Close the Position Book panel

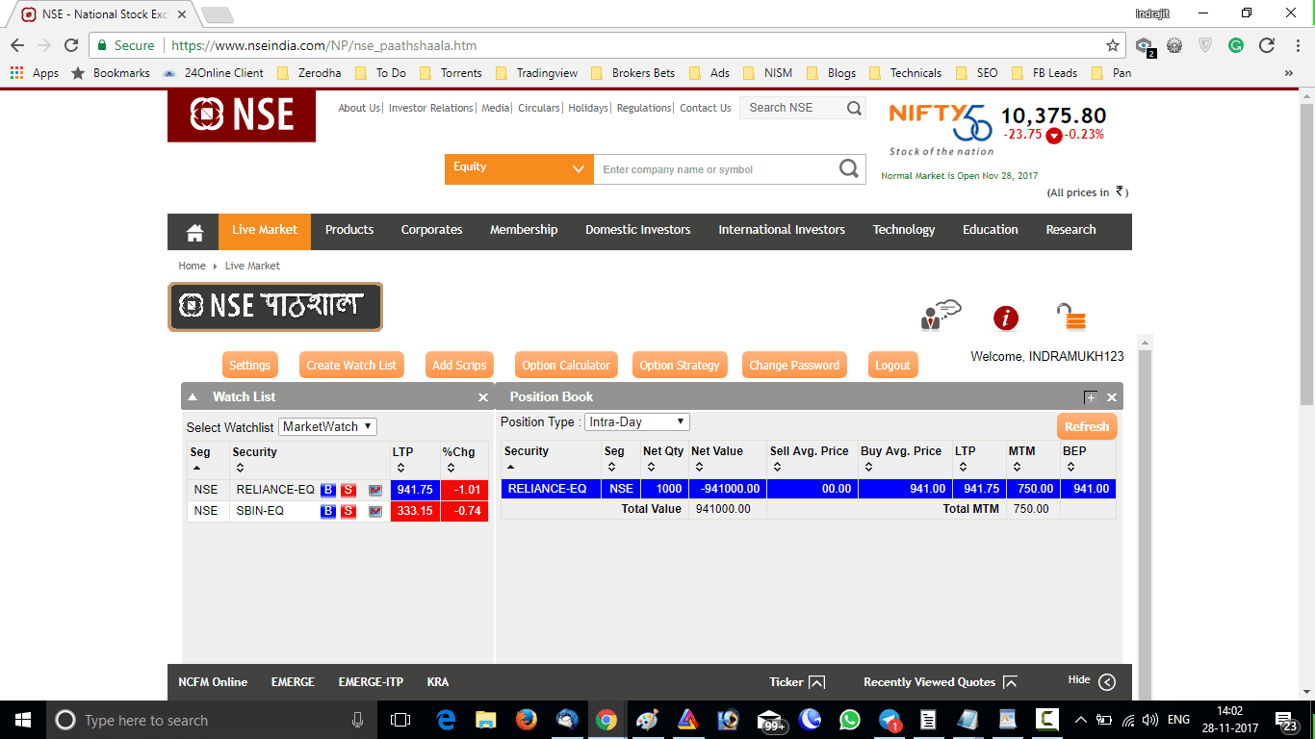1112,397
